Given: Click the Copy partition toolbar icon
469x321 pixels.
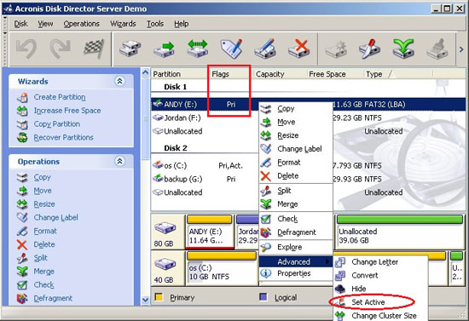Looking at the screenshot, I should (x=130, y=49).
